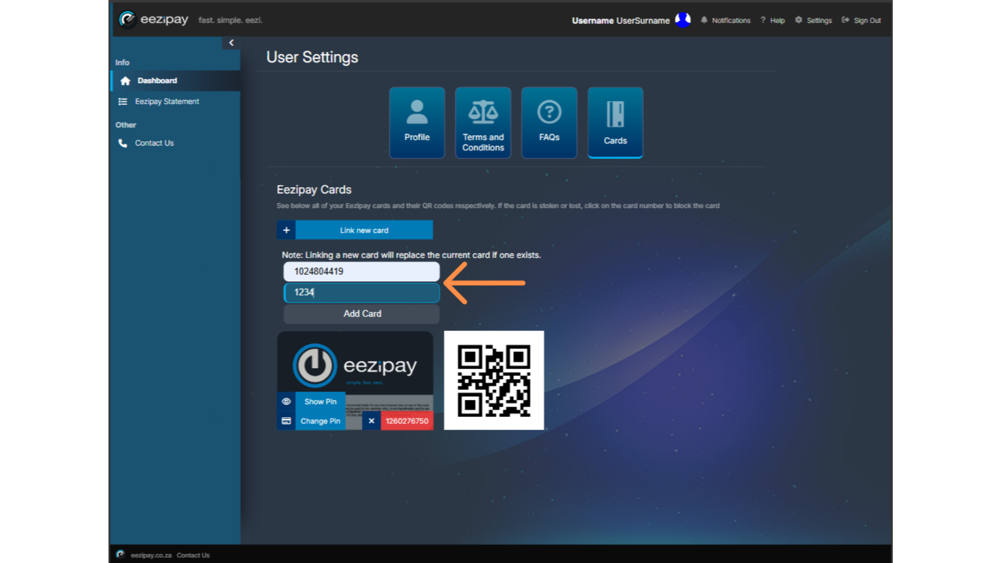The image size is (1002, 563).
Task: Click the footer eezipay logo icon
Action: (121, 554)
